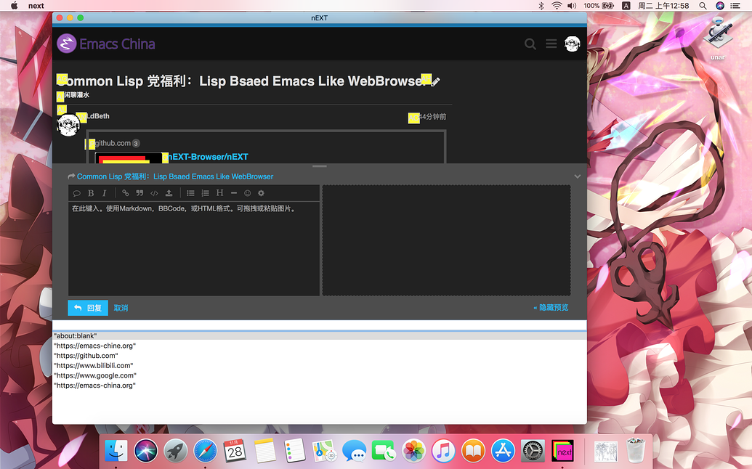
Task: Insert a heading using the H icon
Action: point(219,193)
